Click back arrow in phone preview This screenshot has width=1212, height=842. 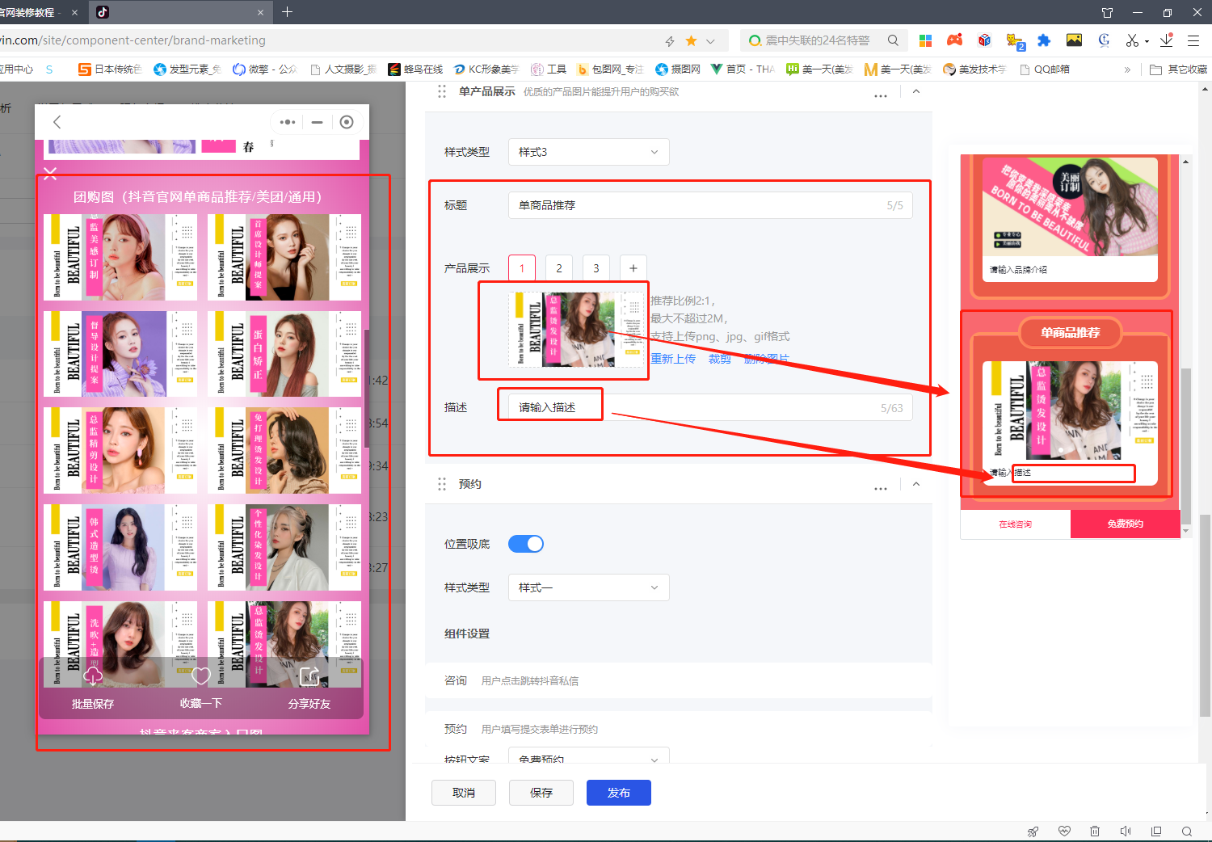coord(57,122)
